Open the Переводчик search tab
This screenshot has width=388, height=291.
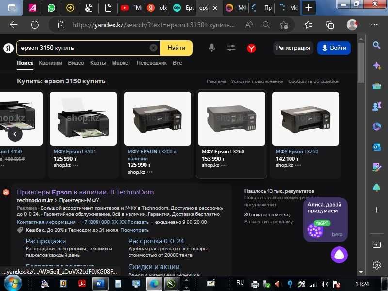tap(152, 63)
